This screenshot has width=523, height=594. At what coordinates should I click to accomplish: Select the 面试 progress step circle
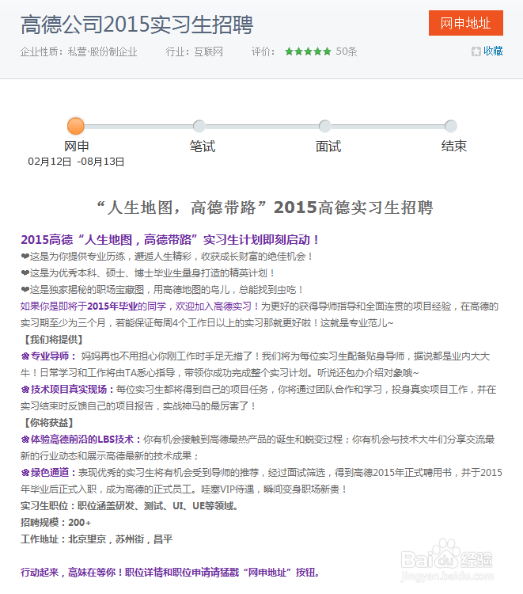(324, 126)
